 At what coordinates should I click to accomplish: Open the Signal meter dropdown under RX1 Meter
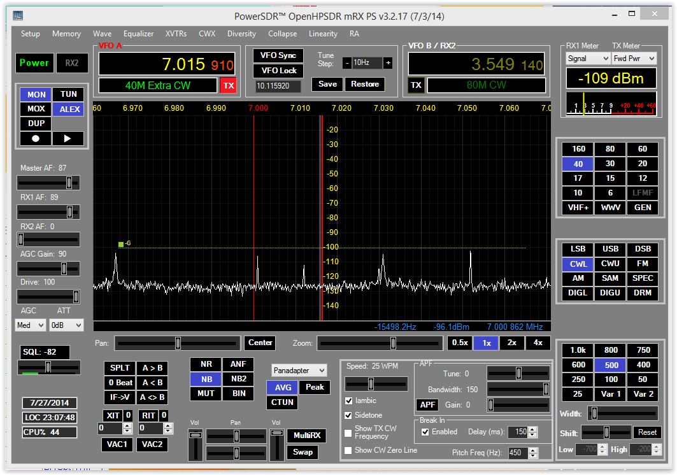tap(587, 58)
